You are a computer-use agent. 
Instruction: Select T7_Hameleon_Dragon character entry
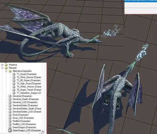coord(29,93)
